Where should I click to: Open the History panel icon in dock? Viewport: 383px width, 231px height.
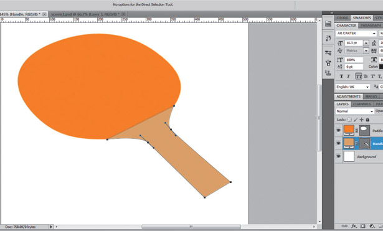tap(328, 38)
